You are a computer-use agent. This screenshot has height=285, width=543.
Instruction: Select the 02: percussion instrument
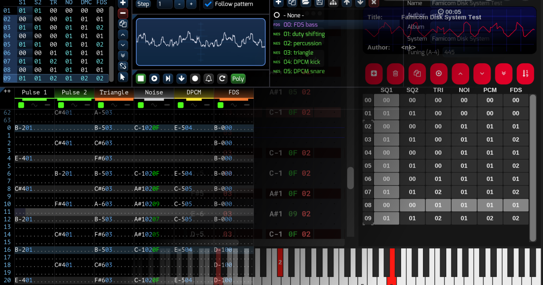click(302, 43)
